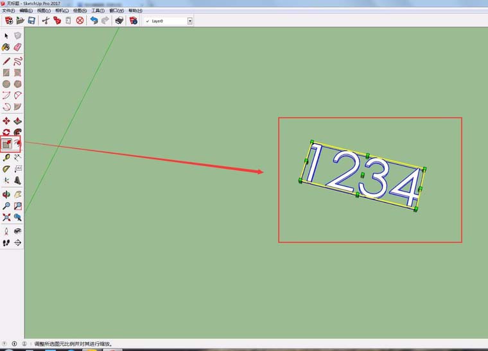Select the Push/Pull tool

point(17,120)
